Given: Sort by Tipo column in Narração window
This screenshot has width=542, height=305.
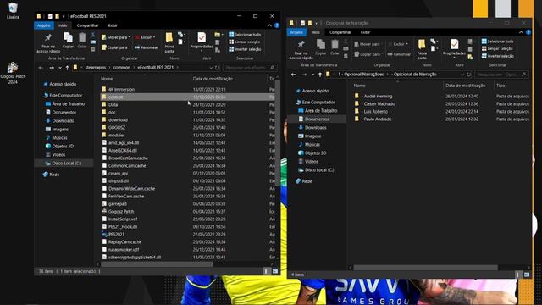Looking at the screenshot, I should [501, 86].
